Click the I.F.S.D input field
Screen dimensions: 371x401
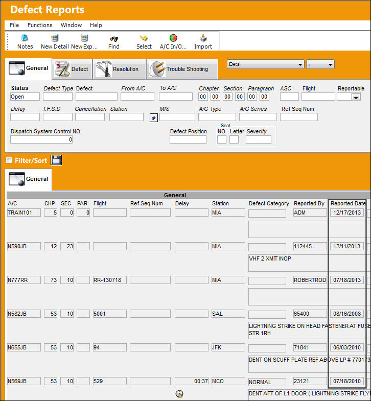[58, 117]
